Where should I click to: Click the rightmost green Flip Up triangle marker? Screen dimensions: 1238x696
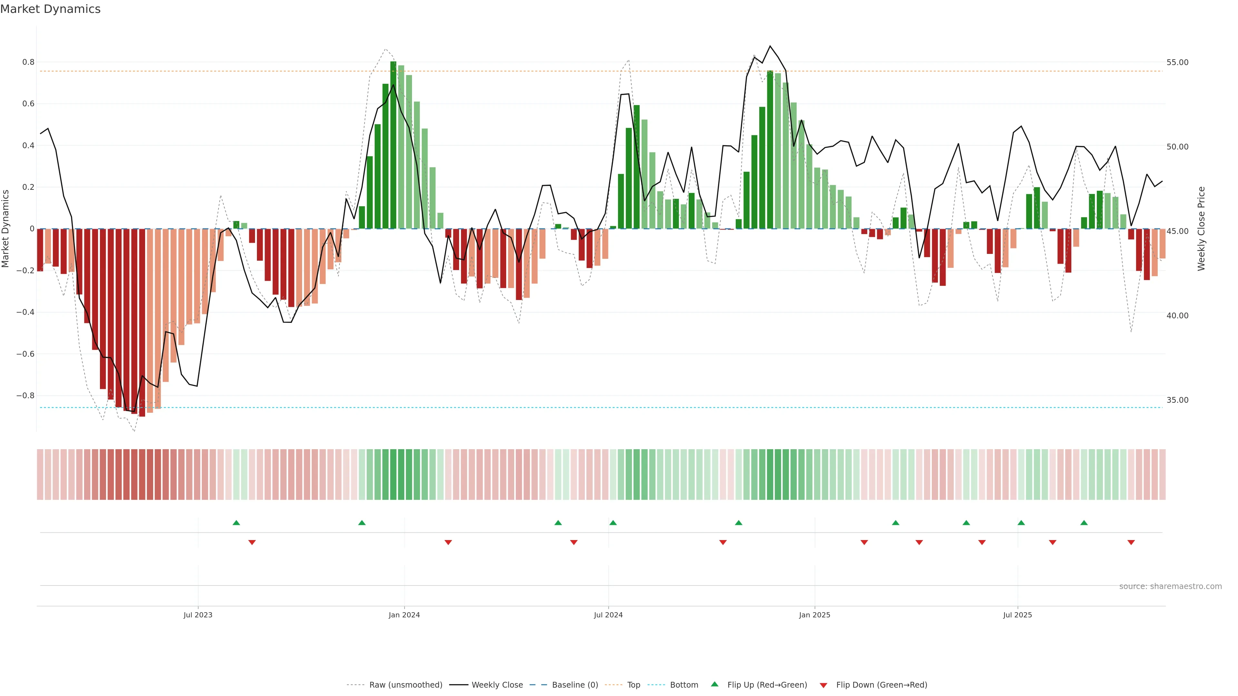coord(1084,523)
